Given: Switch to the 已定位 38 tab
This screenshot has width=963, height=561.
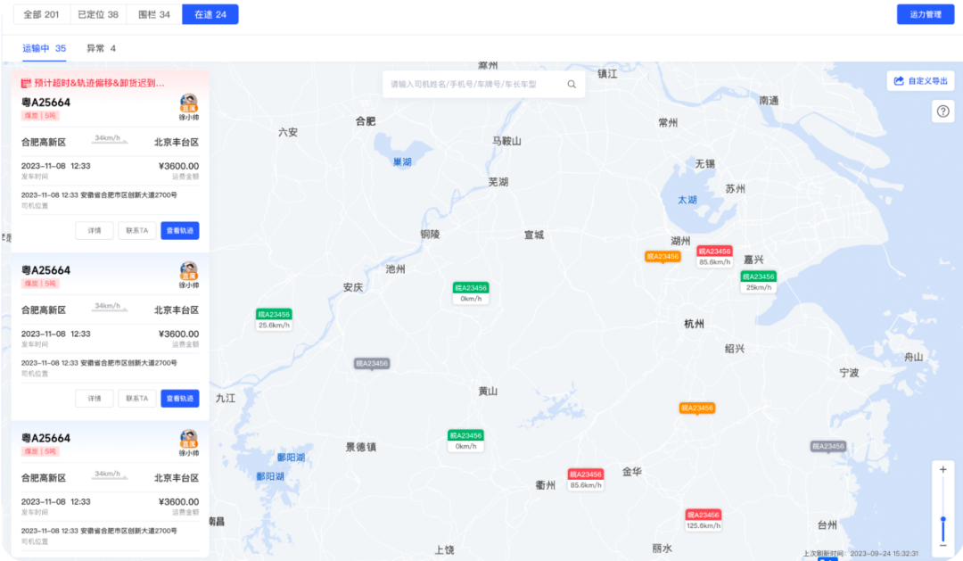Looking at the screenshot, I should tap(98, 14).
